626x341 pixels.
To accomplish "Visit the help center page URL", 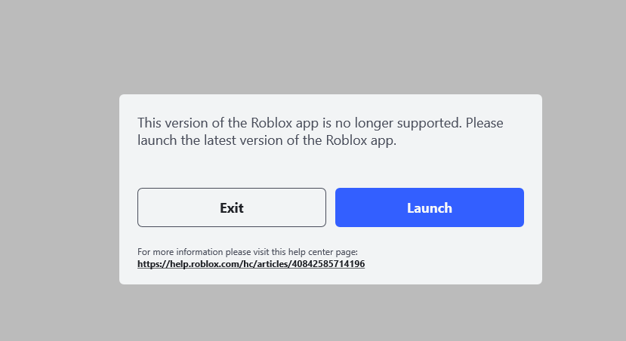I will [251, 264].
